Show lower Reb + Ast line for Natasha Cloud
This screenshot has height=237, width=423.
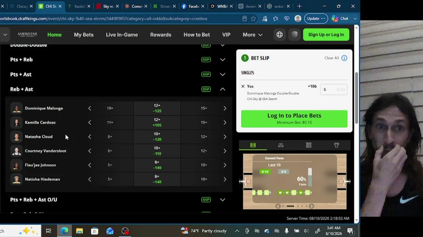pyautogui.click(x=90, y=137)
